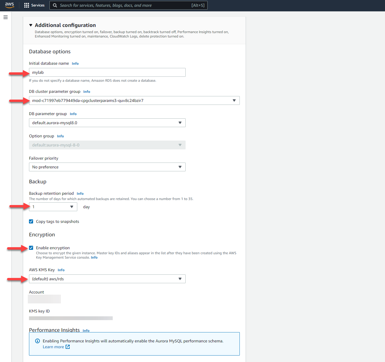Change the Backup retention period dropdown
This screenshot has height=362, width=385.
tap(53, 207)
